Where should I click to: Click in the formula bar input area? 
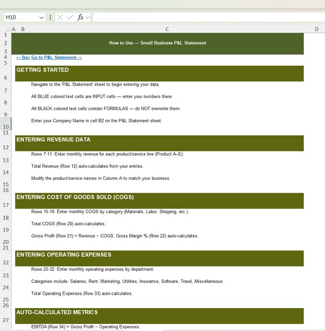tap(207, 17)
